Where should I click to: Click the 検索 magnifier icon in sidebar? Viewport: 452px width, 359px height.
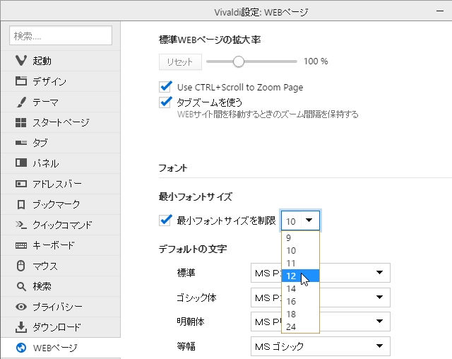[21, 286]
